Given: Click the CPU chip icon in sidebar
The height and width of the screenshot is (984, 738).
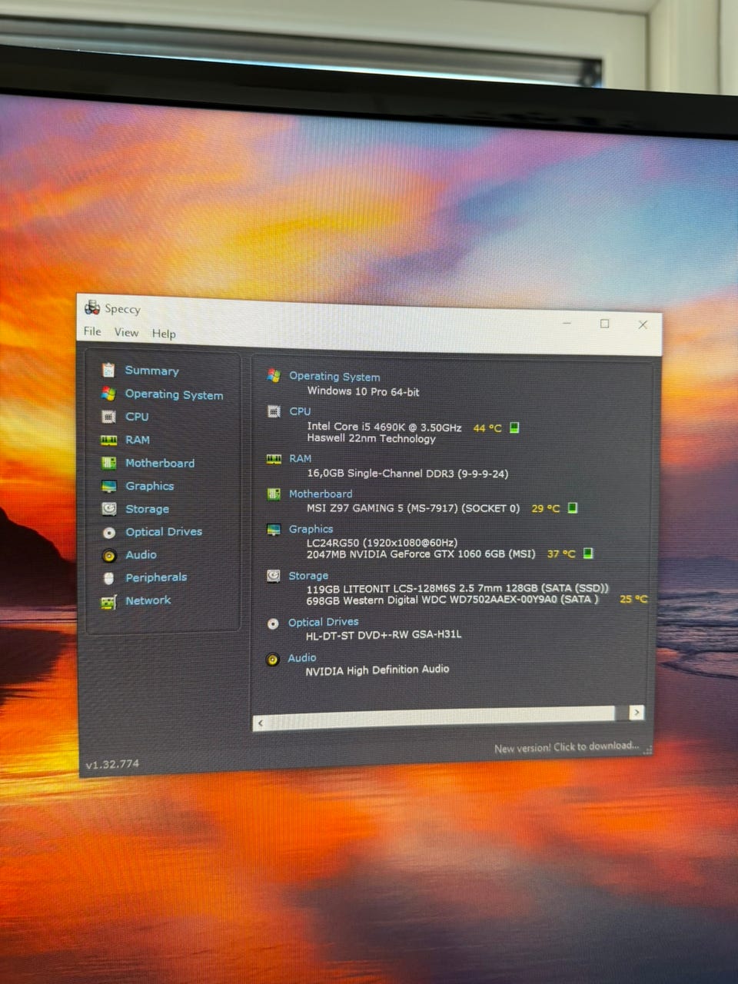Looking at the screenshot, I should (x=108, y=417).
